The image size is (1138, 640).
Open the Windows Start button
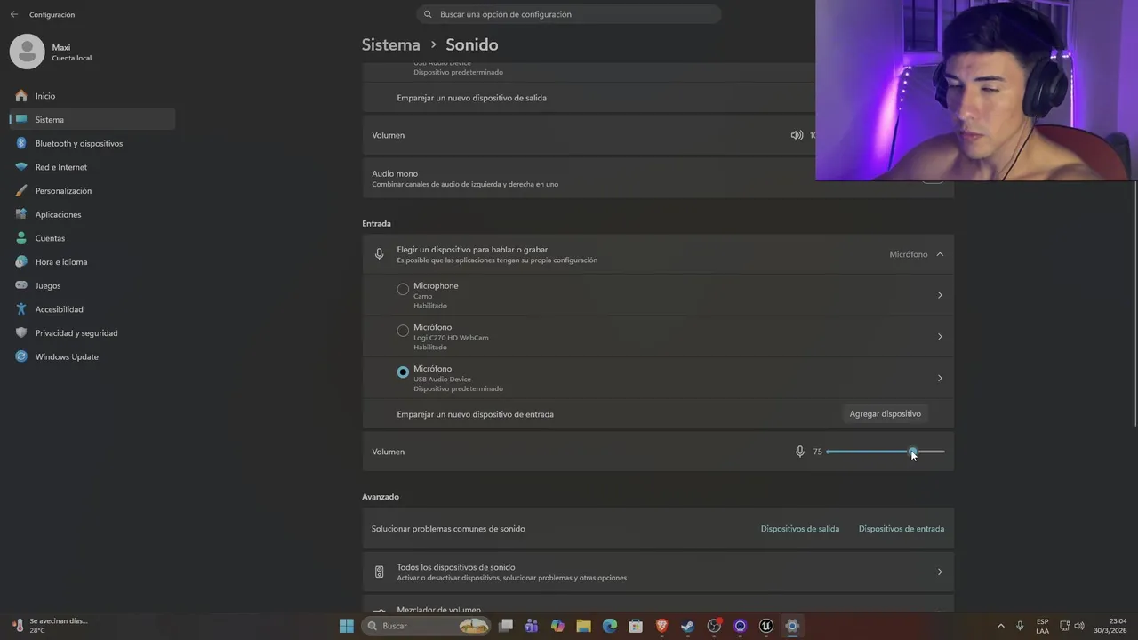(x=347, y=626)
